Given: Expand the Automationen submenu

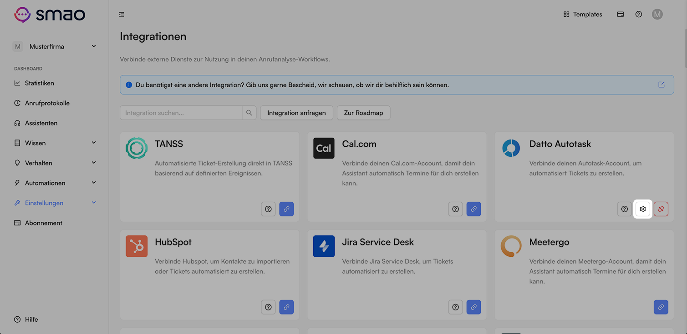Looking at the screenshot, I should tap(94, 183).
